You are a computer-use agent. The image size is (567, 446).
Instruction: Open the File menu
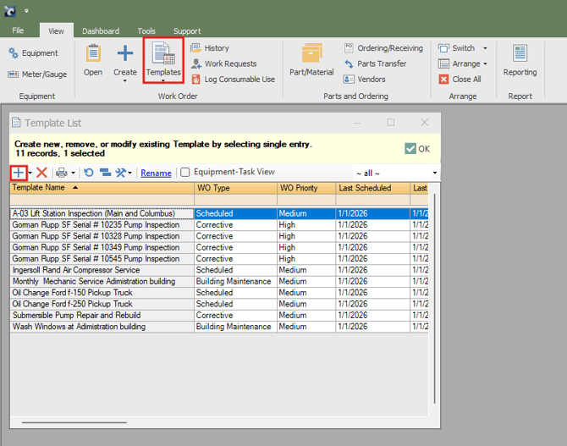click(x=18, y=31)
